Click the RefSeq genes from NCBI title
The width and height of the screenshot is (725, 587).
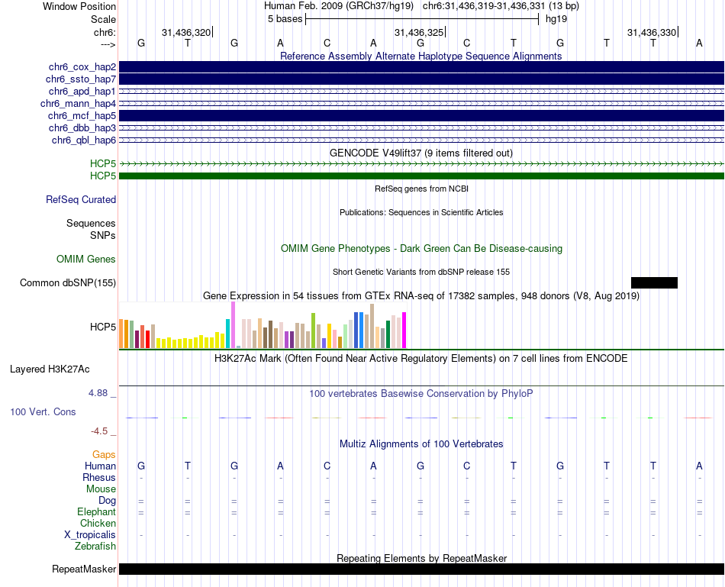pos(422,189)
